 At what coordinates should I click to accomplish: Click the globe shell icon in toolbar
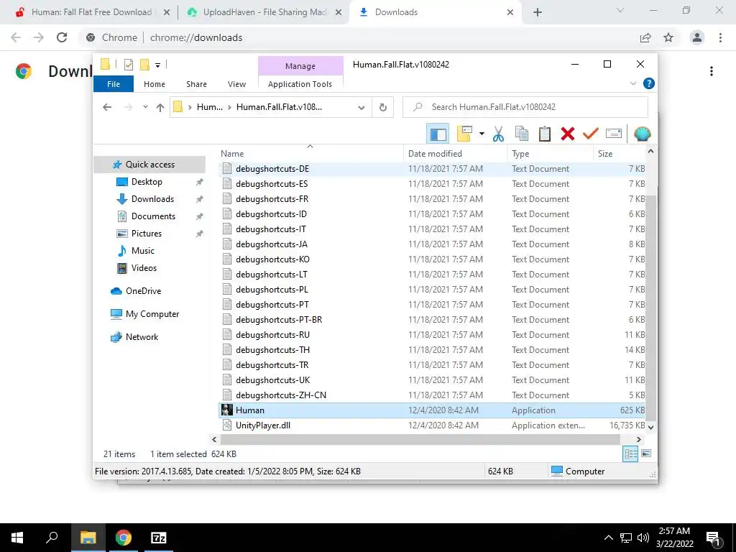642,134
